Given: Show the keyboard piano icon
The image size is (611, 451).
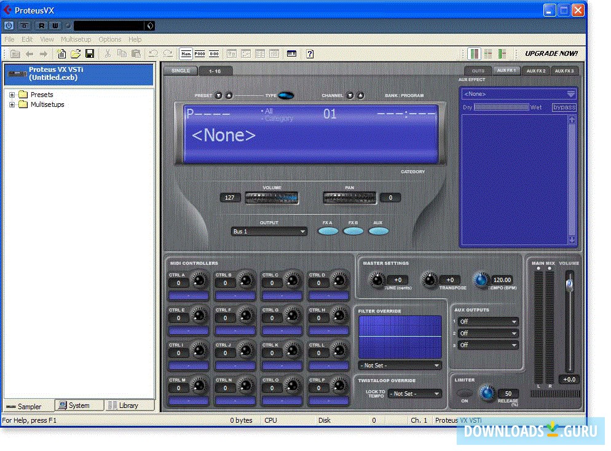Looking at the screenshot, I should click(291, 53).
